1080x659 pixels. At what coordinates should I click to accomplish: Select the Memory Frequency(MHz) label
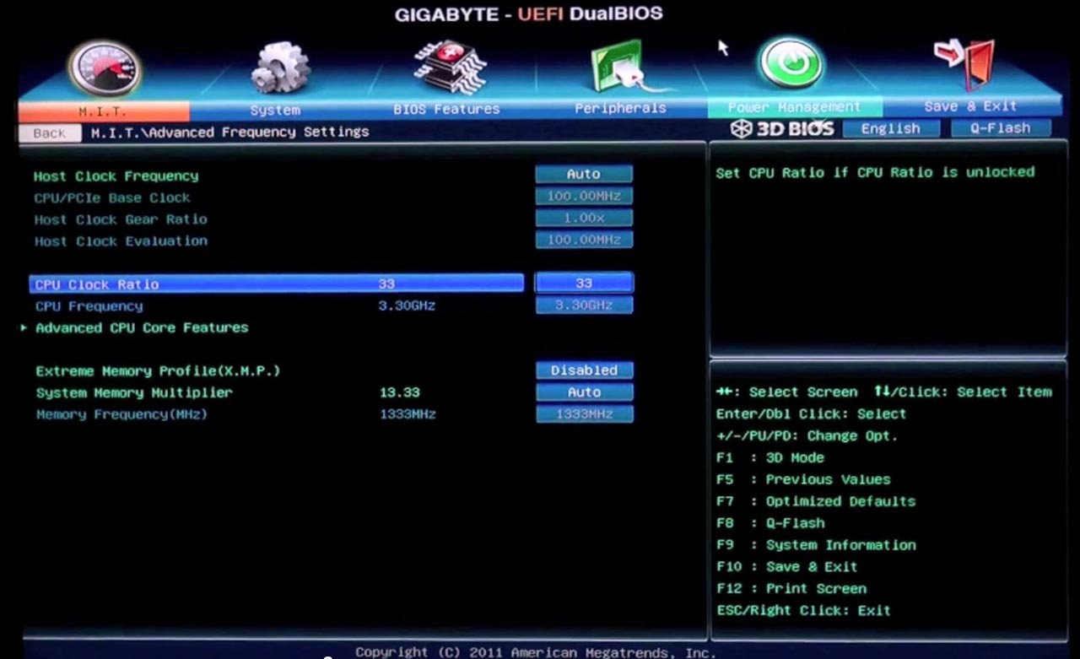[121, 414]
